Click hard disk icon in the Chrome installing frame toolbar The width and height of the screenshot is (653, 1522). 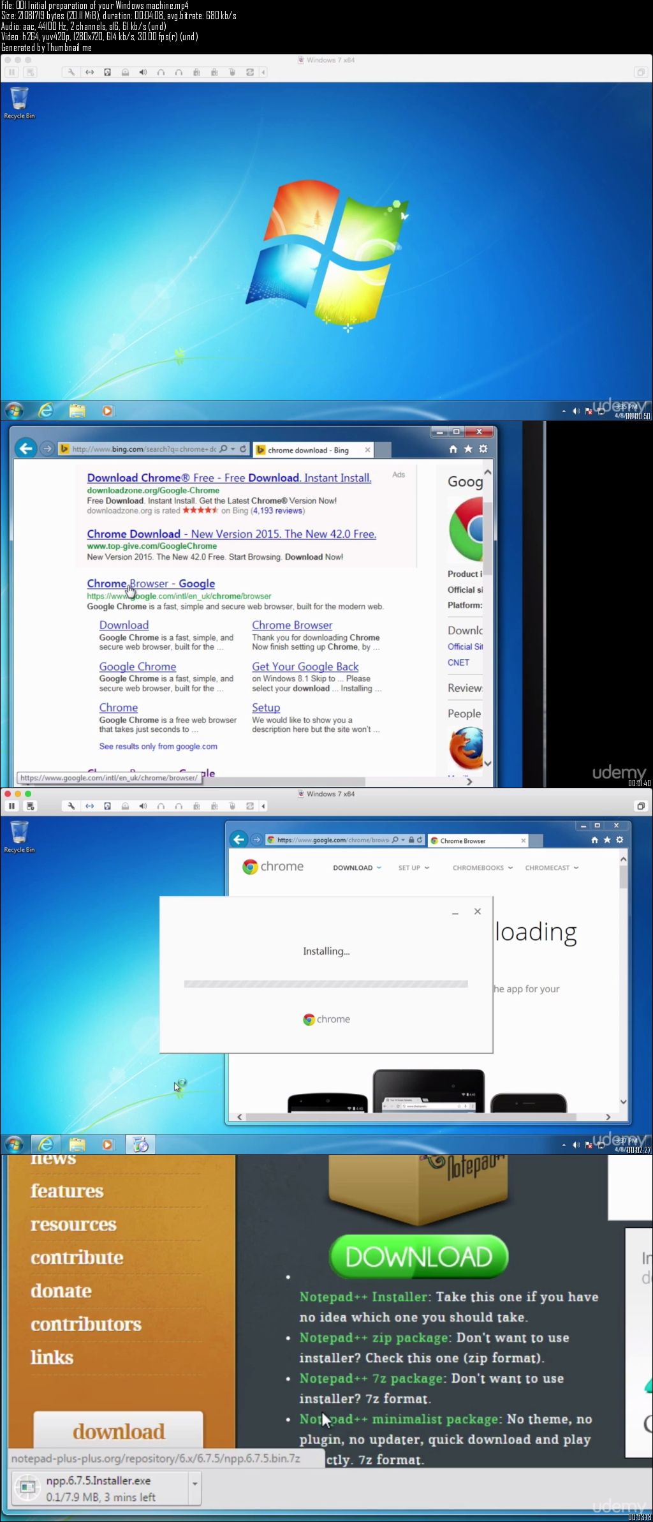tap(107, 806)
